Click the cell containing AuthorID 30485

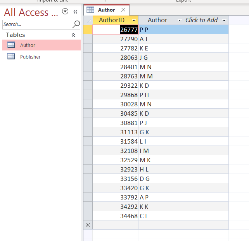click(x=115, y=113)
